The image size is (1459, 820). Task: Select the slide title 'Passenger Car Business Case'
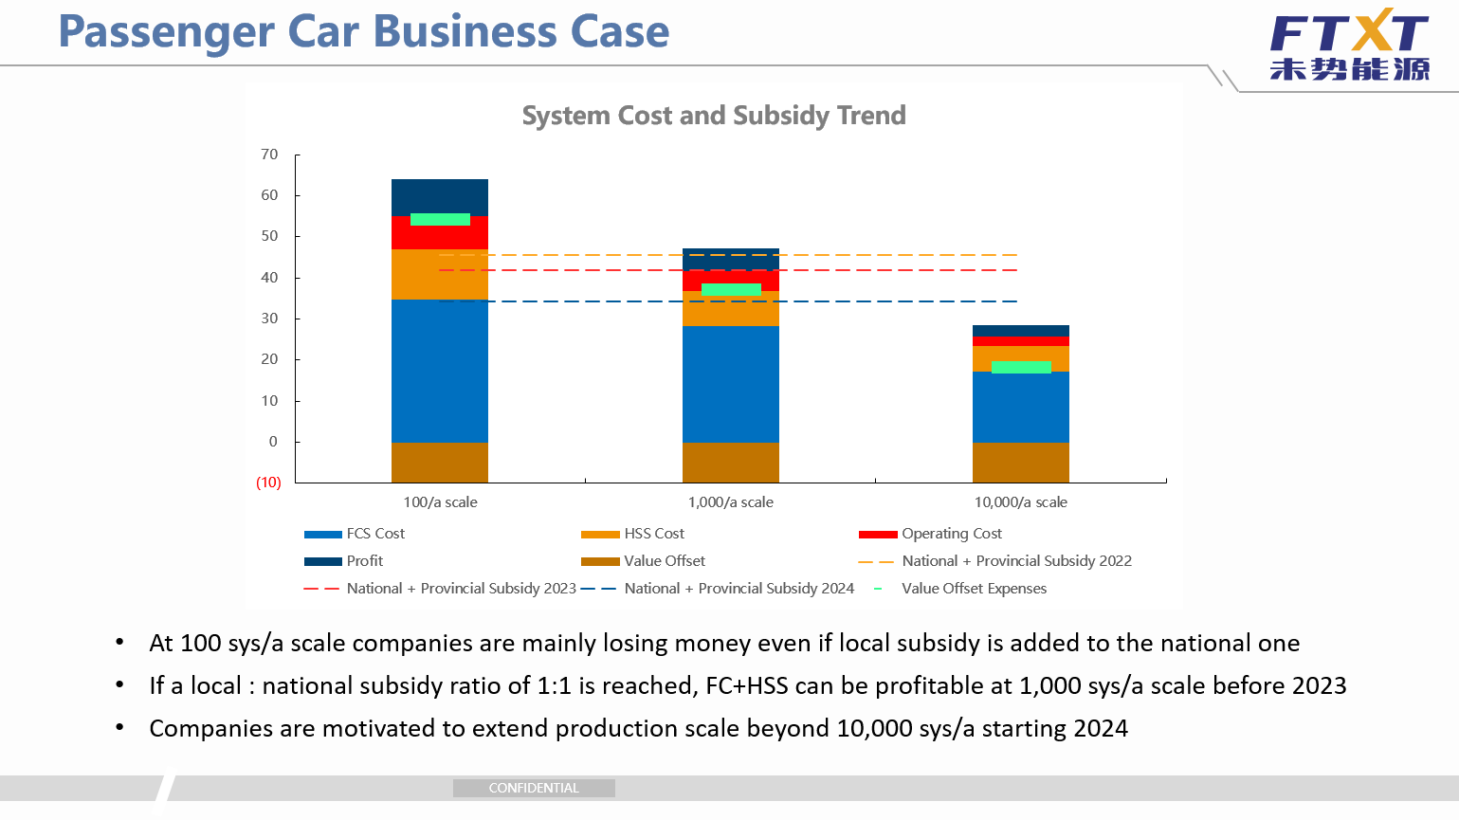point(364,31)
